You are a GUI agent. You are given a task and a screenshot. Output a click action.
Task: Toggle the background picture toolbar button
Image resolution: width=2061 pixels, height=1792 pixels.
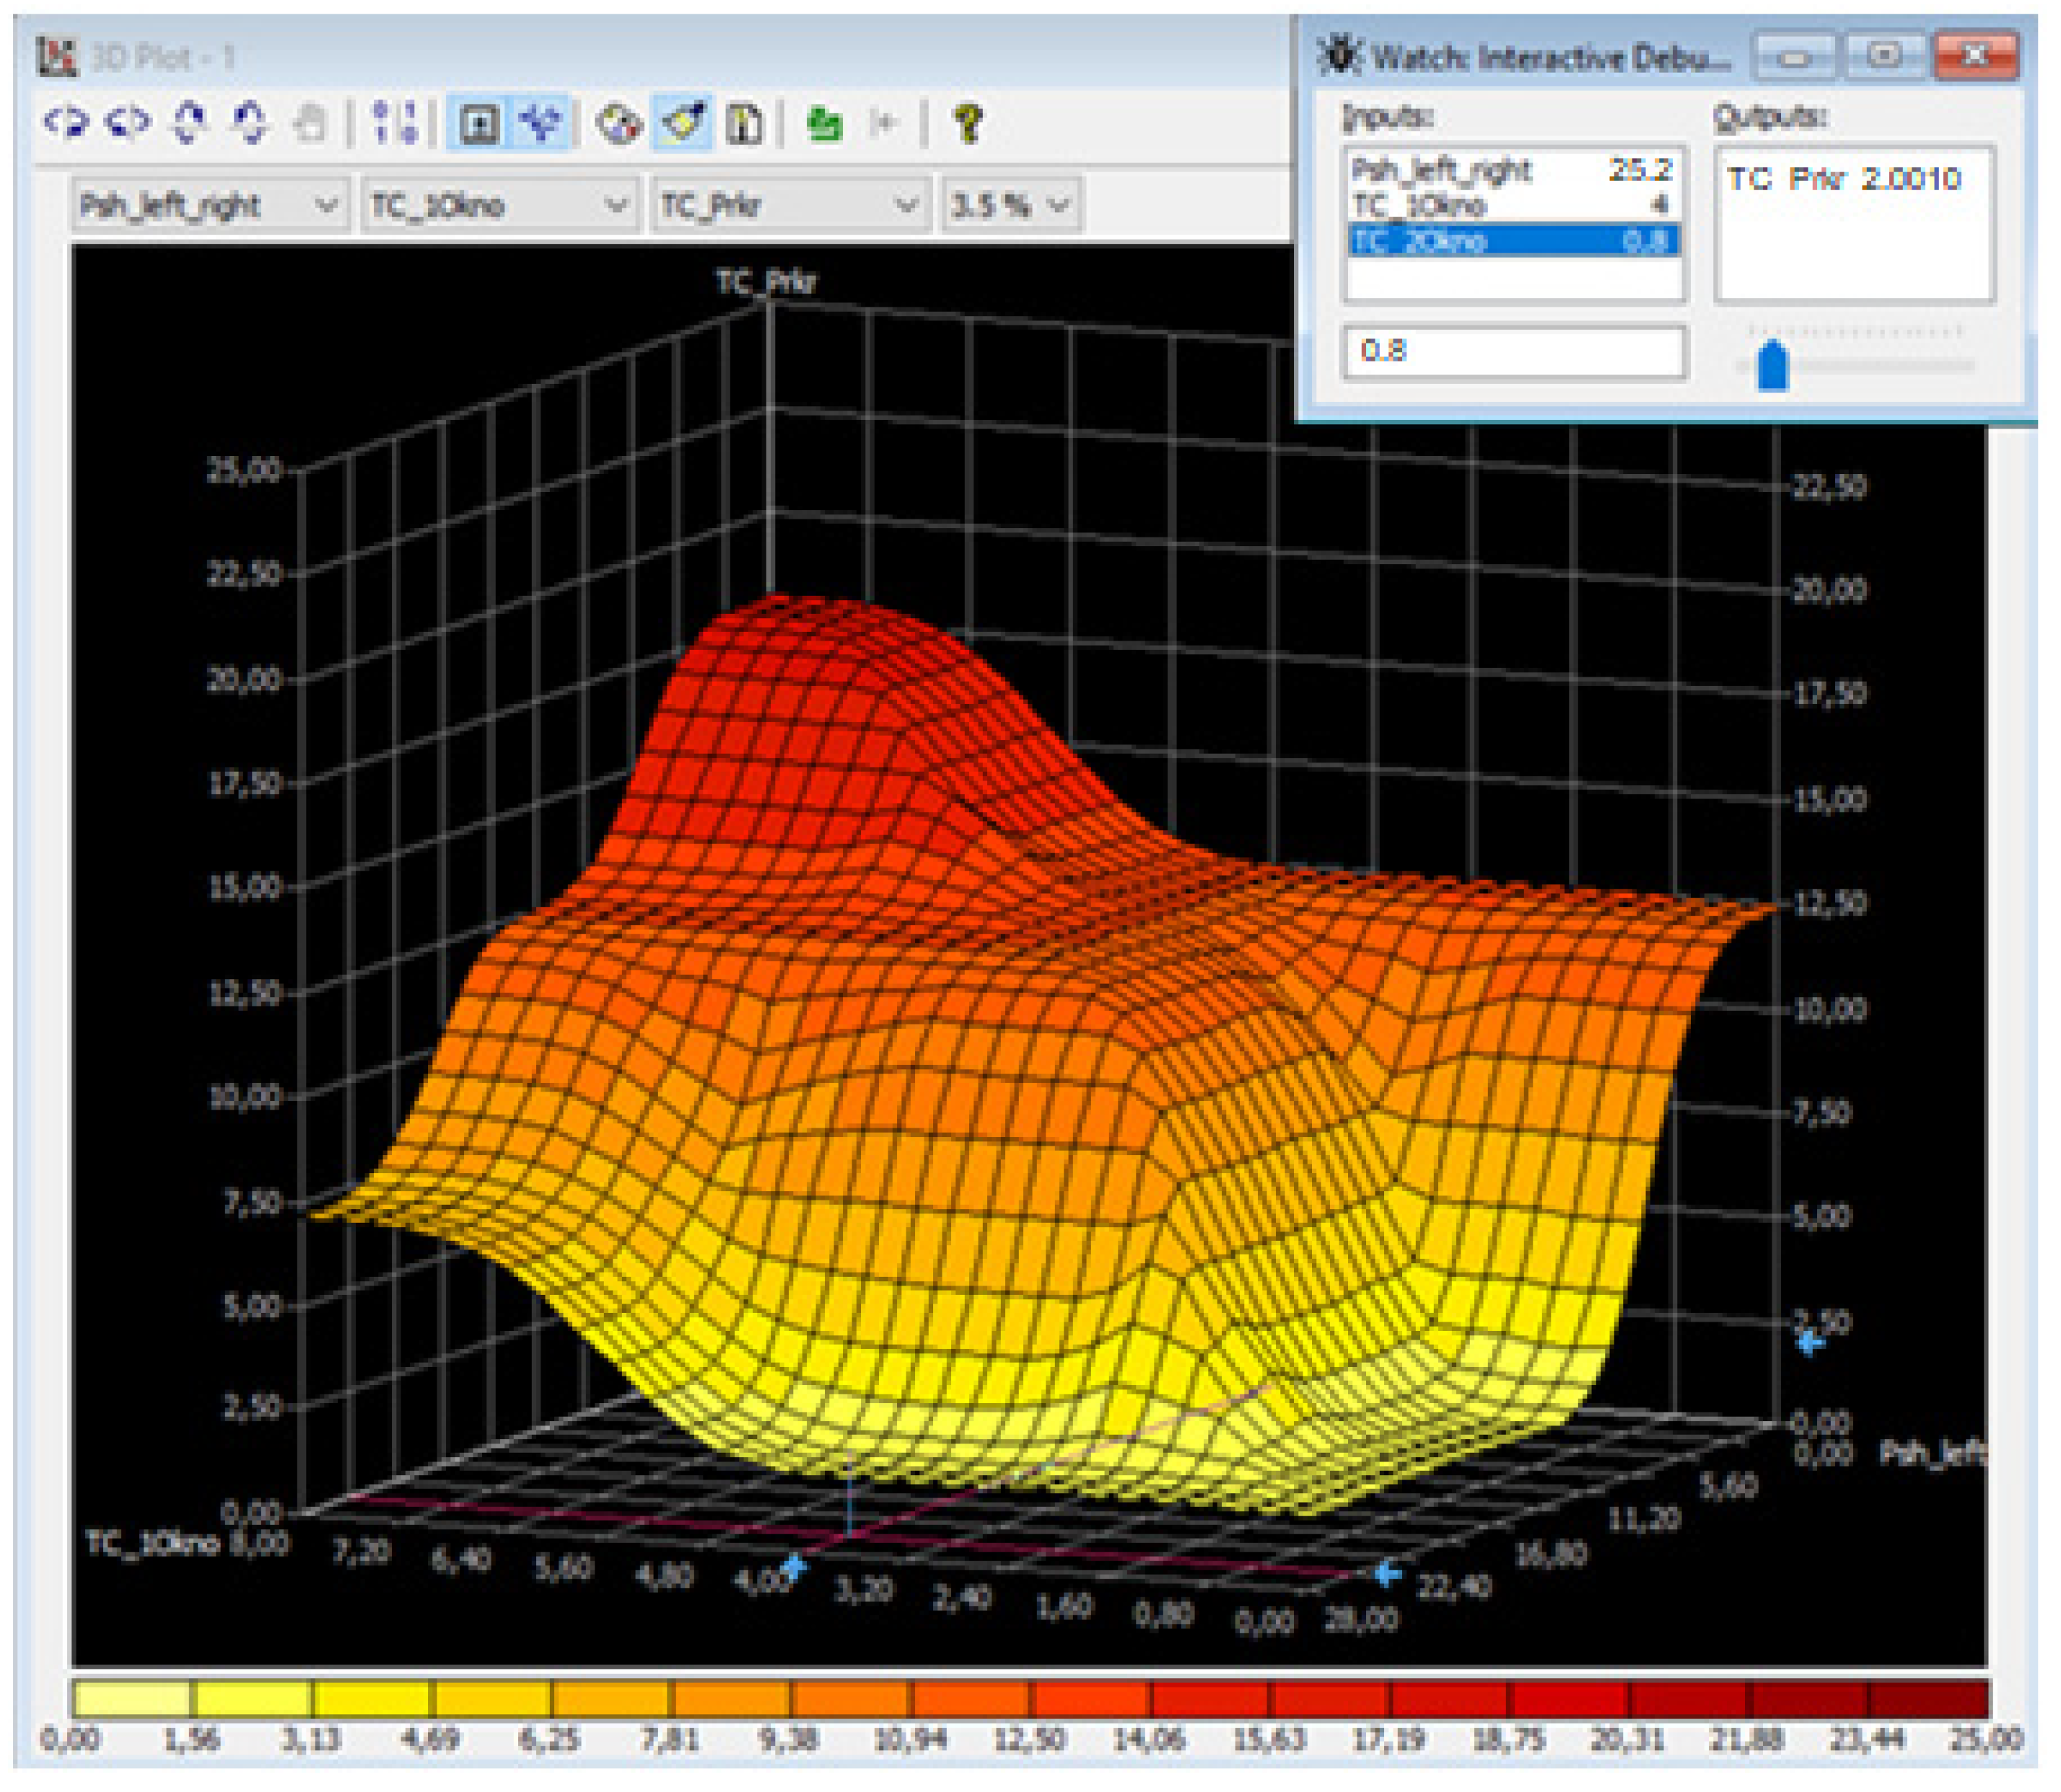[479, 124]
